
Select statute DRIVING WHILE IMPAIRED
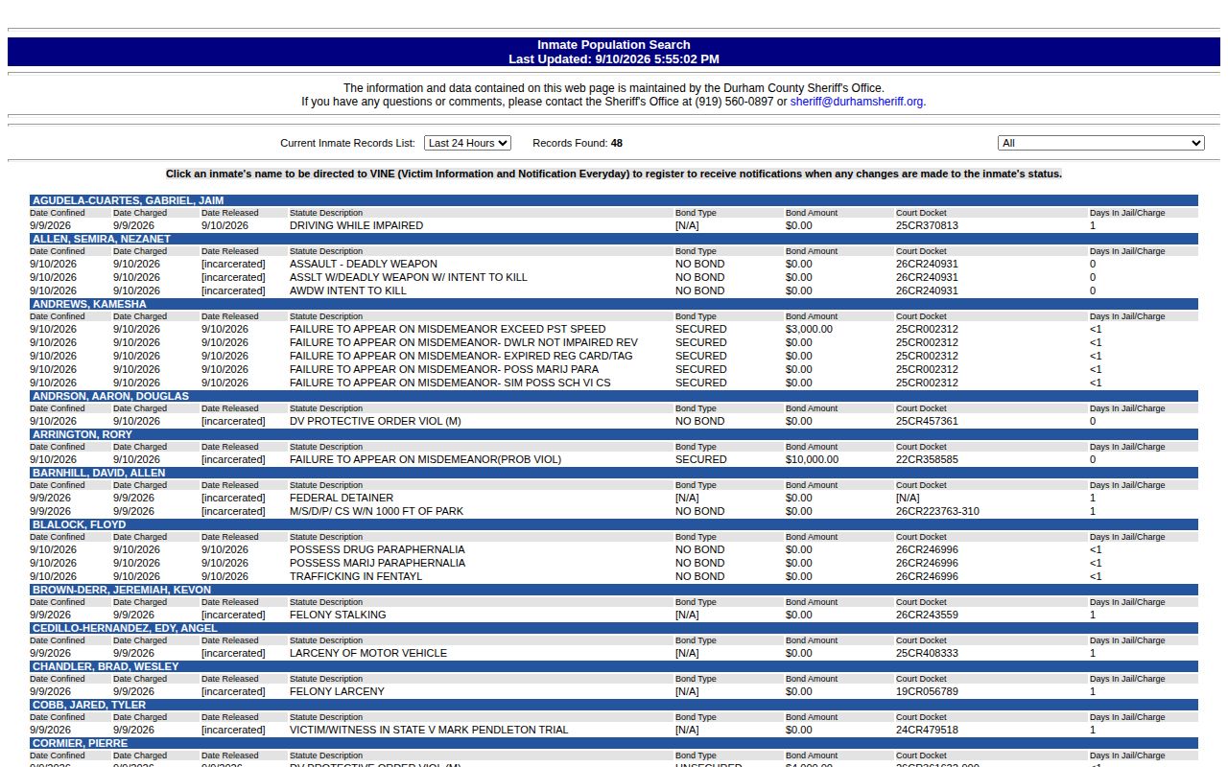pos(356,225)
